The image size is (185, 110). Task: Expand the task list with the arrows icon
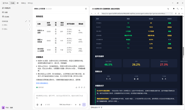pyautogui.click(x=26, y=21)
